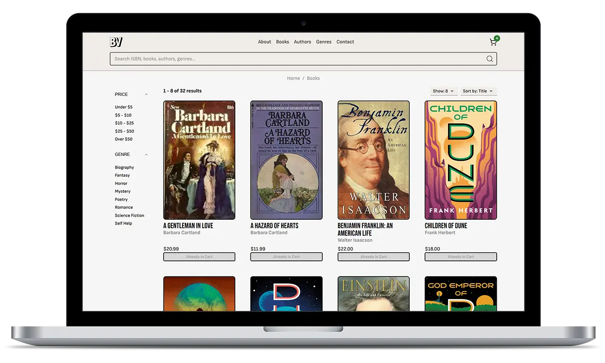Click the $22.00 price text
The image size is (605, 363).
pyautogui.click(x=346, y=249)
